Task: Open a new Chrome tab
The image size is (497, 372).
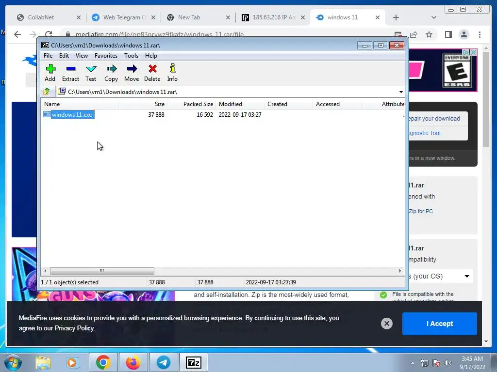Action: pyautogui.click(x=396, y=17)
